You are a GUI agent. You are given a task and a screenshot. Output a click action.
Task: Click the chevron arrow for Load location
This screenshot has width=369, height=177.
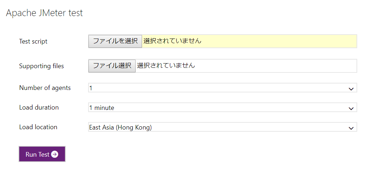(351, 128)
